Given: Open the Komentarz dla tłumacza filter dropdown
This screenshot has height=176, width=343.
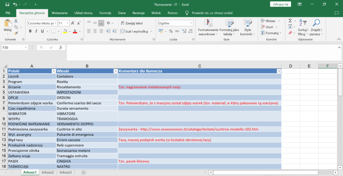Looking at the screenshot, I should click(x=279, y=71).
